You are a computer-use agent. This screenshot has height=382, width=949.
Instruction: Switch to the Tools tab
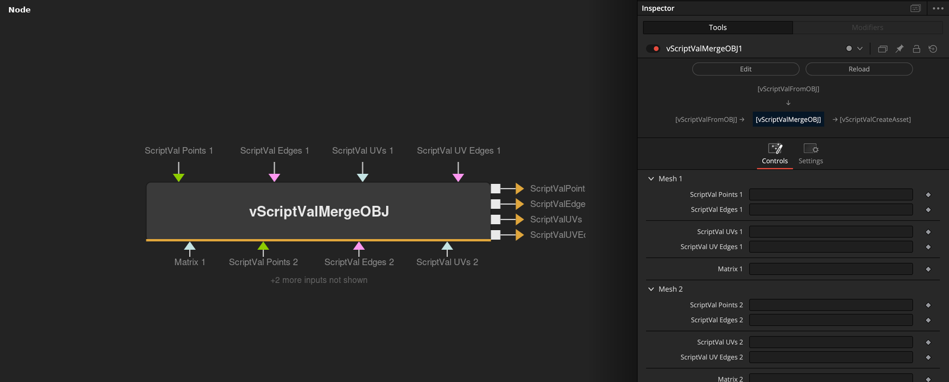coord(718,27)
